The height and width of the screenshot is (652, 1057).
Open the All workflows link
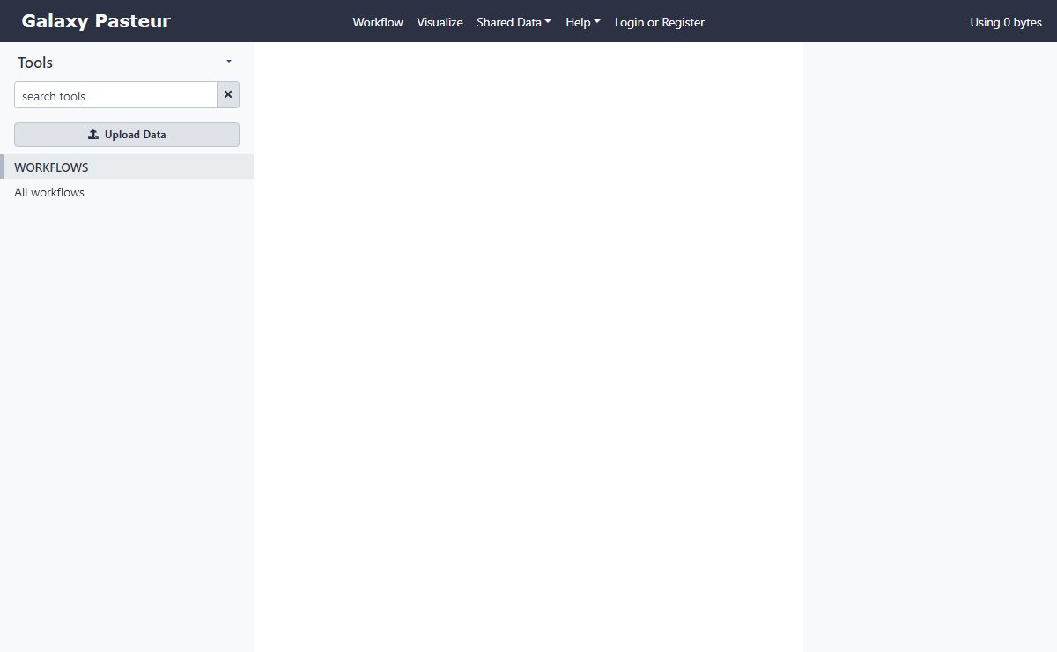tap(49, 192)
